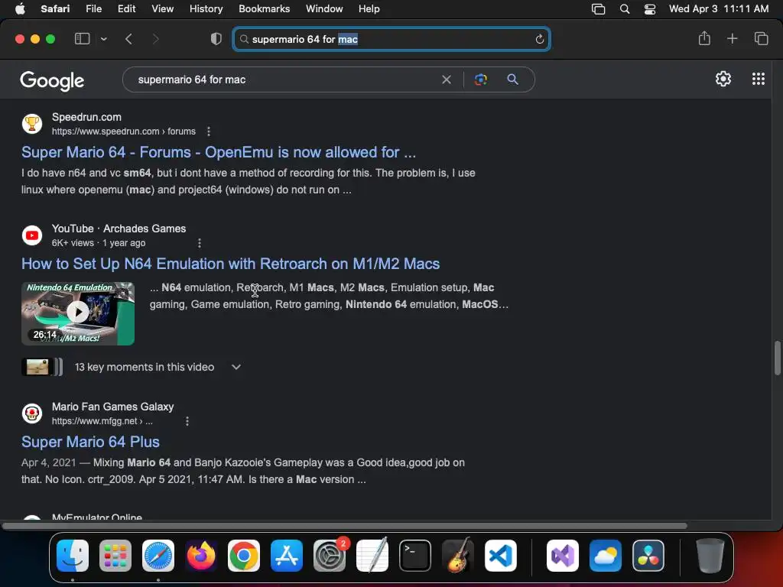783x587 pixels.
Task: Search by image with Google Lens
Action: tap(480, 79)
